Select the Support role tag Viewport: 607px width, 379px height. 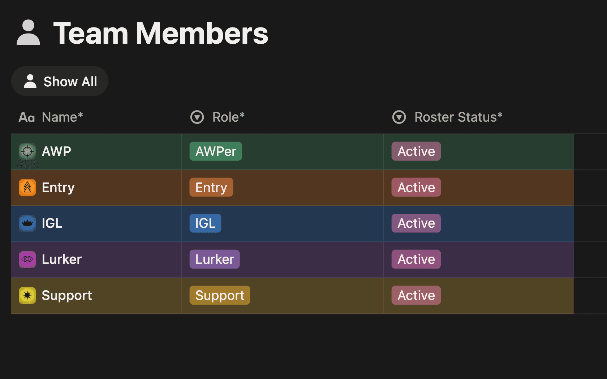tap(220, 295)
